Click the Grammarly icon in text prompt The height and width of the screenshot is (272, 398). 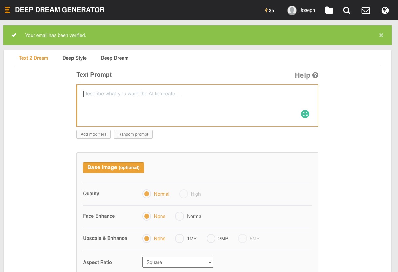pyautogui.click(x=305, y=114)
